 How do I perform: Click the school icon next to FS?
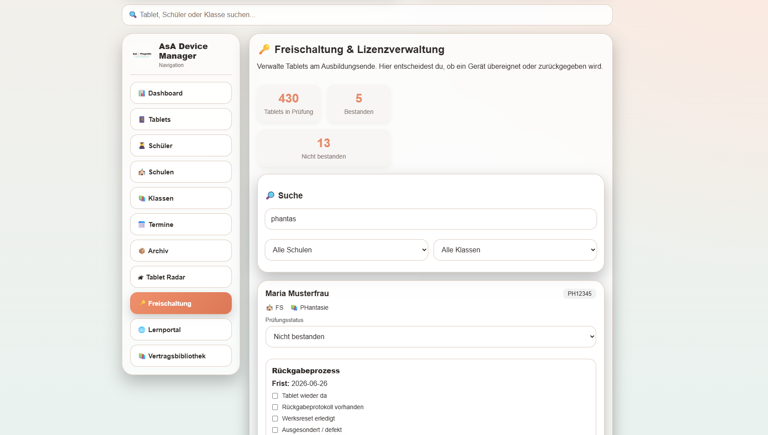269,308
